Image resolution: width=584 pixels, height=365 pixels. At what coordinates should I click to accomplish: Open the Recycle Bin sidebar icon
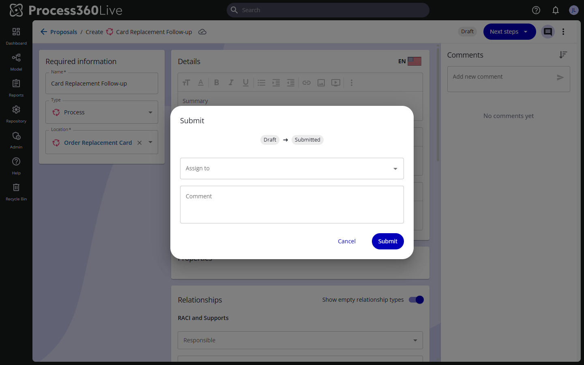(x=16, y=191)
